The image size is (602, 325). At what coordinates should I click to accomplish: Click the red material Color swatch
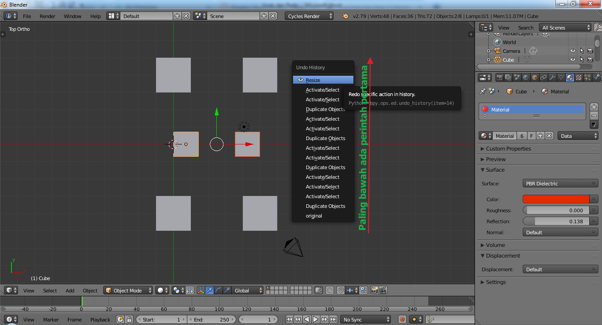click(555, 199)
